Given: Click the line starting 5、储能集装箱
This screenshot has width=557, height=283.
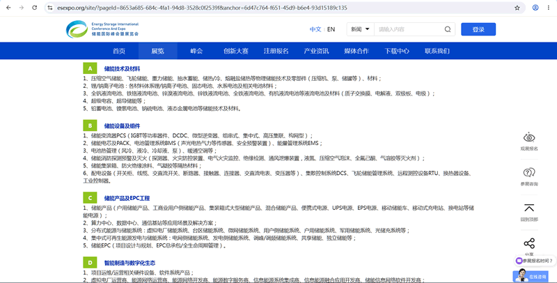Looking at the screenshot, I should tap(143, 166).
